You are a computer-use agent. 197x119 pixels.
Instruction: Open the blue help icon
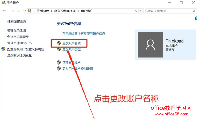click(196, 18)
